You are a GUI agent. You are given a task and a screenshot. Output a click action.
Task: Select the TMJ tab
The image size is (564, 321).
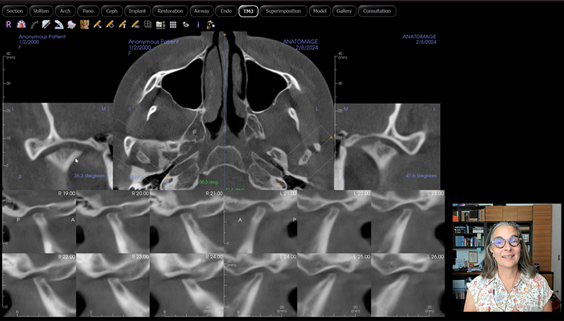[x=248, y=11]
